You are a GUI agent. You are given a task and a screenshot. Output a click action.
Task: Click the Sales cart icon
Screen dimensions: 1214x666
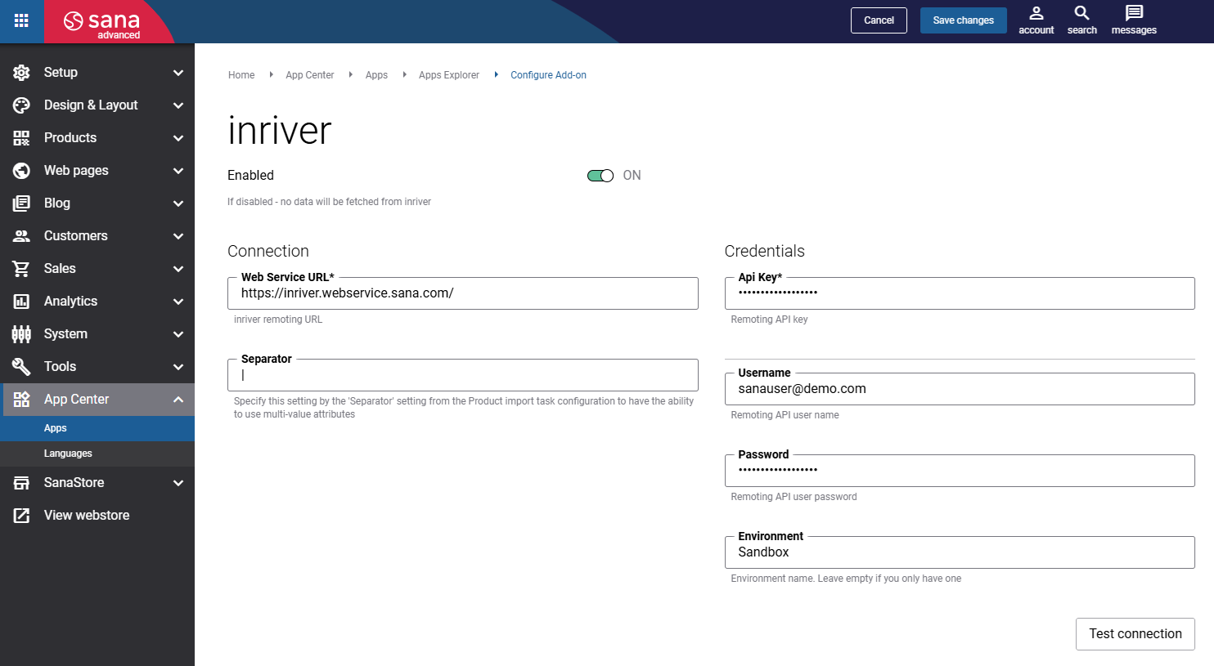(21, 269)
